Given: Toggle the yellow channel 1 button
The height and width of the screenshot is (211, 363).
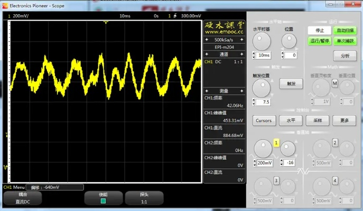Looking at the screenshot, I should tap(276, 143).
